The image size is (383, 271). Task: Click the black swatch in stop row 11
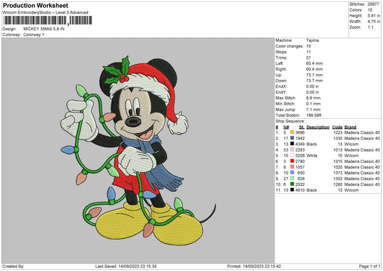pos(292,190)
